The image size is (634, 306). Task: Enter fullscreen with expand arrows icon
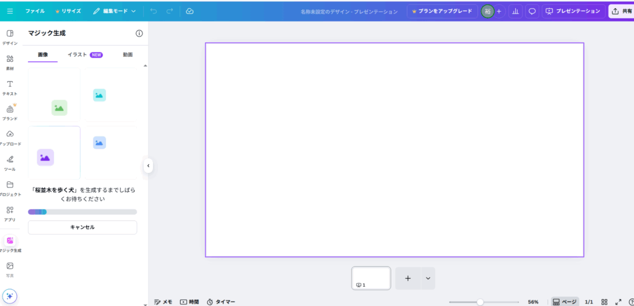pos(619,302)
